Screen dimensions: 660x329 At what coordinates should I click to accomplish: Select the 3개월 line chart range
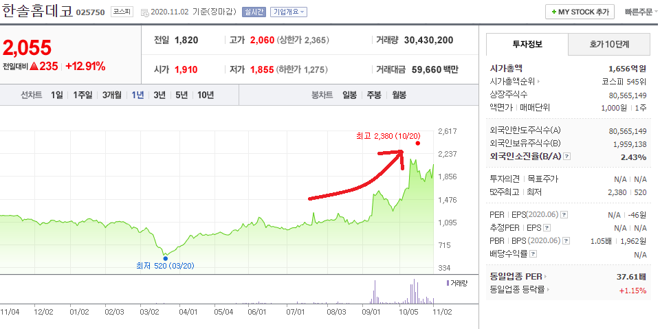pyautogui.click(x=112, y=95)
